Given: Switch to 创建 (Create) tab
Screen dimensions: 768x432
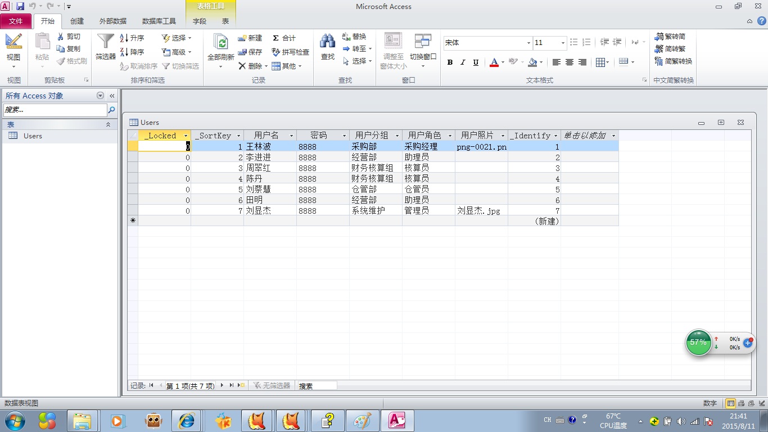Looking at the screenshot, I should click(x=77, y=21).
